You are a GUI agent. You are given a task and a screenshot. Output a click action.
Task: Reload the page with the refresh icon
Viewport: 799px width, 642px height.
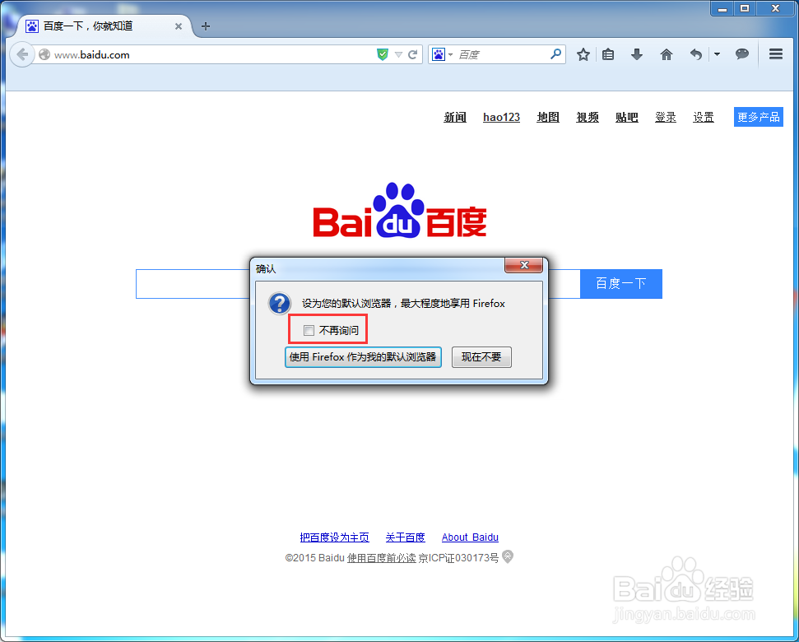(413, 53)
